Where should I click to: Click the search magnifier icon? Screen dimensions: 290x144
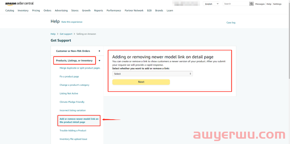(251, 4)
